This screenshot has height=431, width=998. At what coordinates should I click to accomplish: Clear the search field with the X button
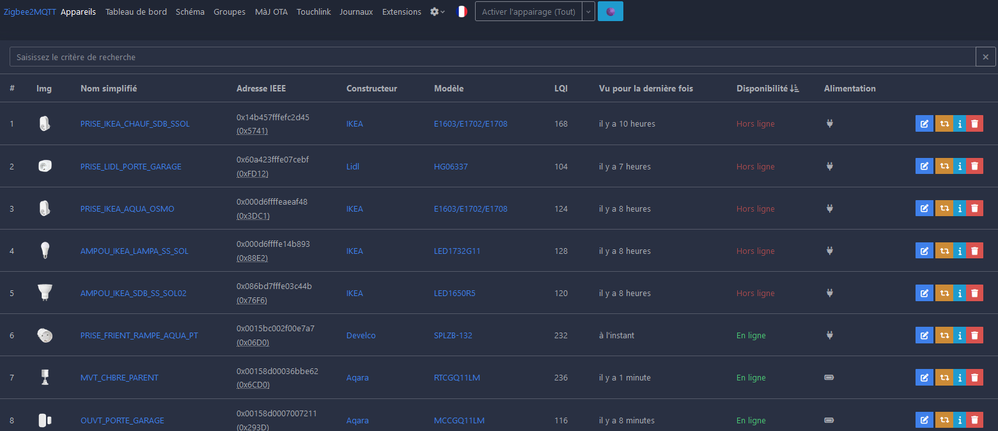click(x=985, y=57)
